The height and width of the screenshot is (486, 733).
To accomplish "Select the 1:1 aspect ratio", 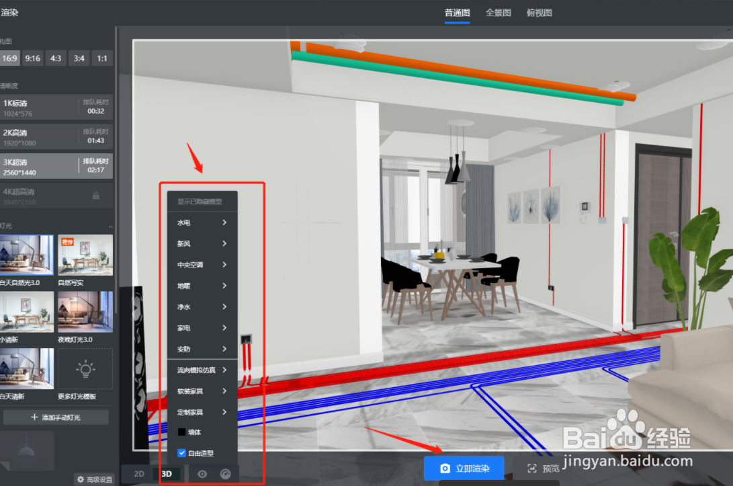I will pyautogui.click(x=102, y=58).
